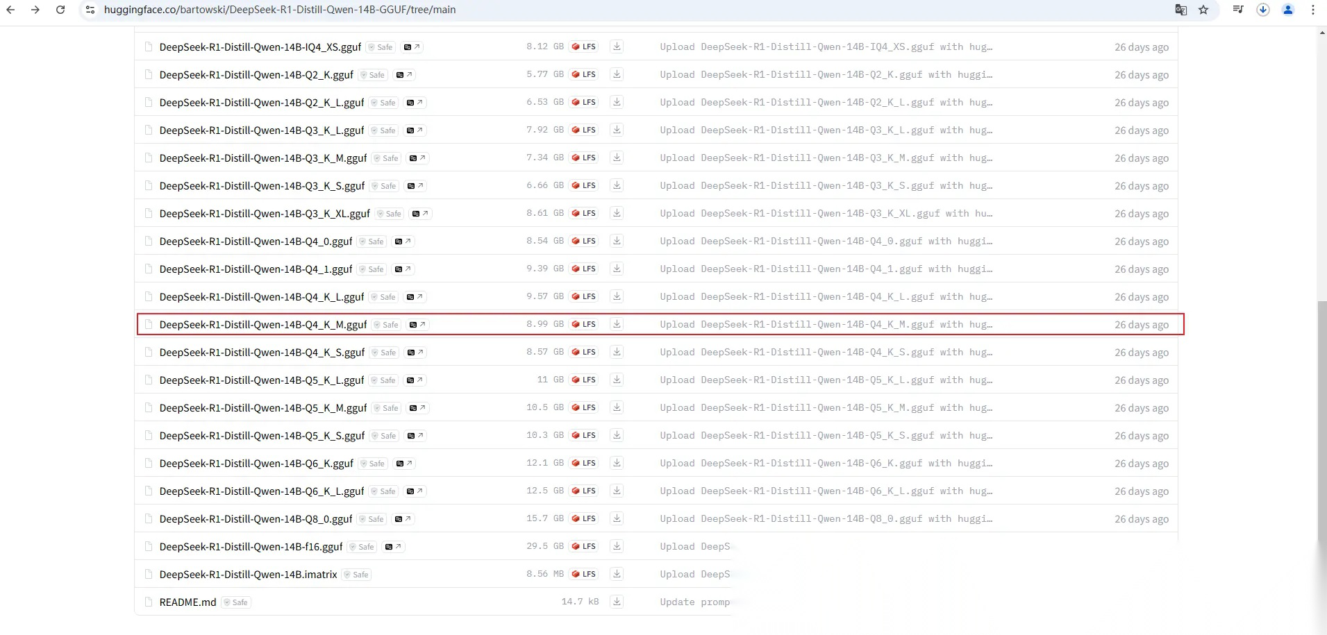This screenshot has height=635, width=1327.
Task: Click file size 8.56 MB
Action: [545, 574]
